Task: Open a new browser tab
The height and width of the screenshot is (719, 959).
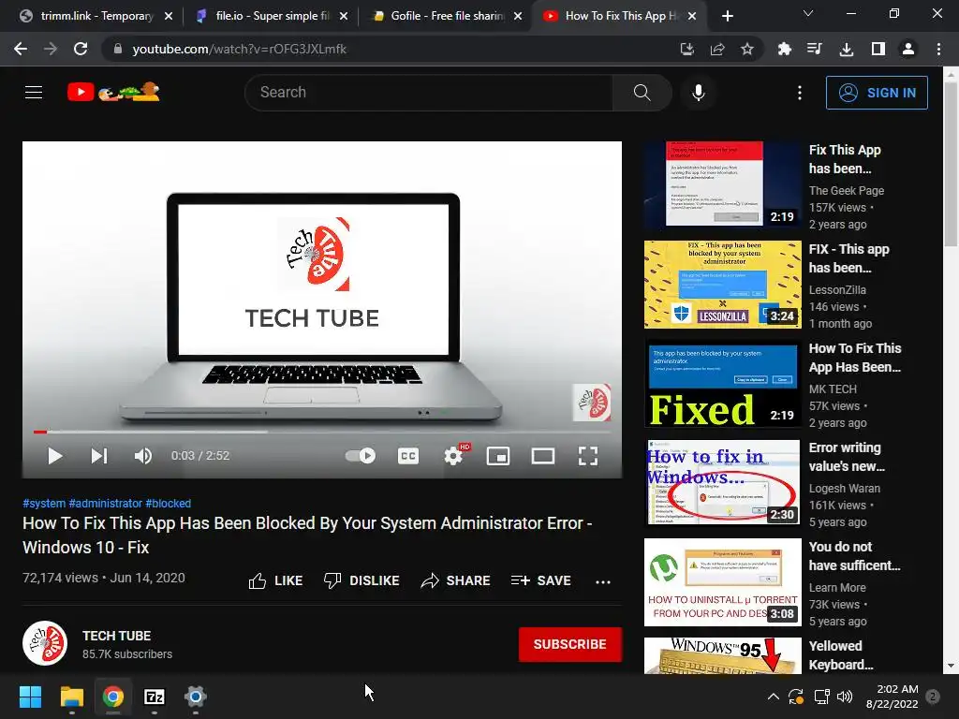Action: (x=727, y=17)
